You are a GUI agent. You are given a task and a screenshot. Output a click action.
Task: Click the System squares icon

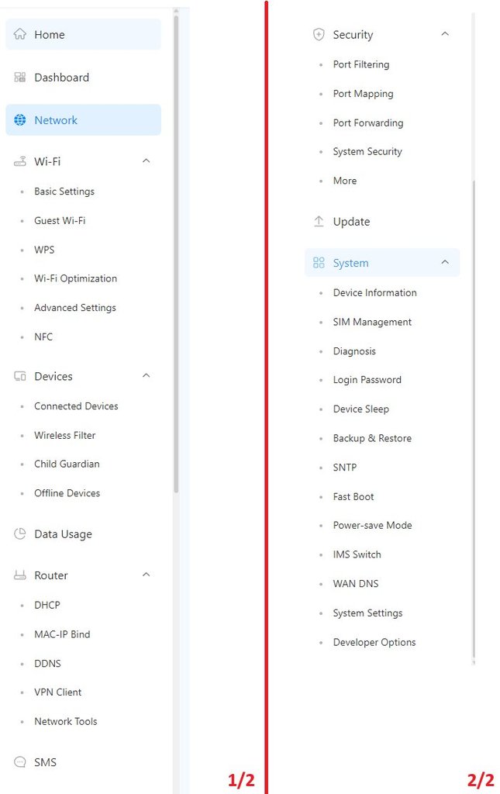[x=319, y=264]
